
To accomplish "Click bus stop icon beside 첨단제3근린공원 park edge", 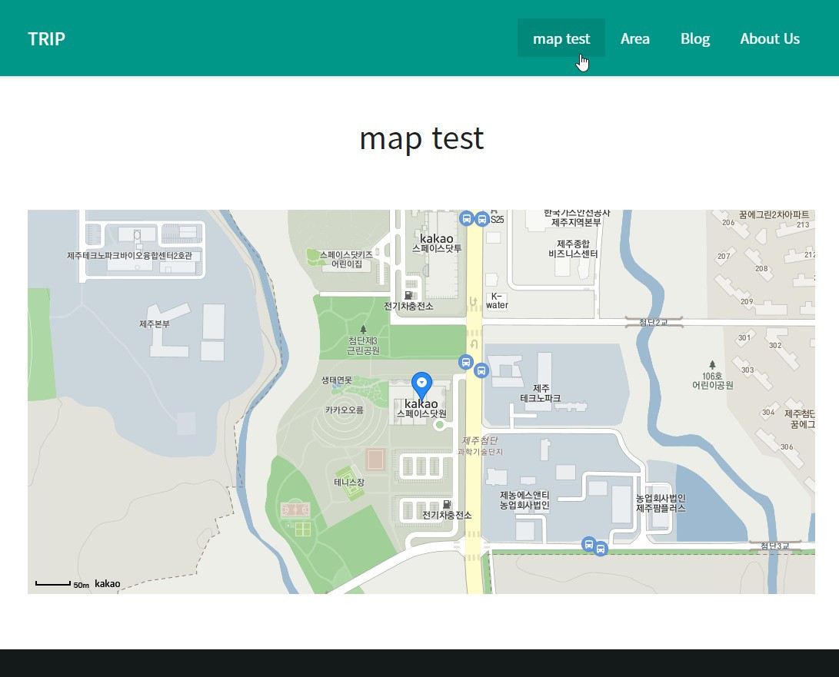I will point(466,362).
